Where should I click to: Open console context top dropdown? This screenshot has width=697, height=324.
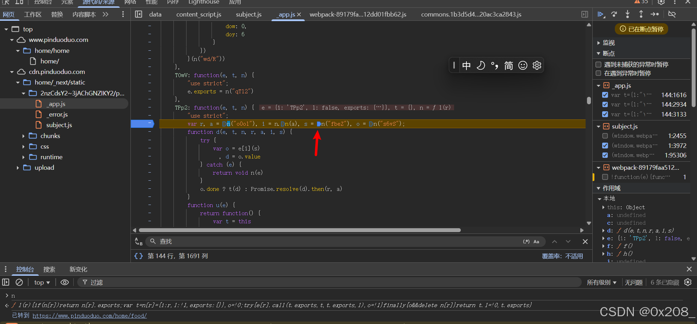tap(42, 282)
